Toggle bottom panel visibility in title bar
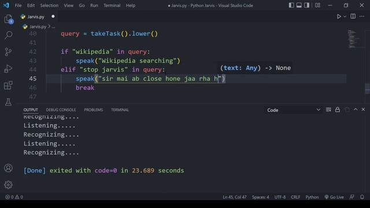The width and height of the screenshot is (370, 208). tap(299, 5)
